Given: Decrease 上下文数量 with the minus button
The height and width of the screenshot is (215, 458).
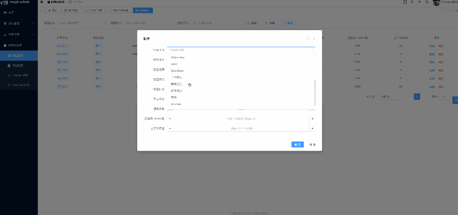Looking at the screenshot, I should pos(170,128).
